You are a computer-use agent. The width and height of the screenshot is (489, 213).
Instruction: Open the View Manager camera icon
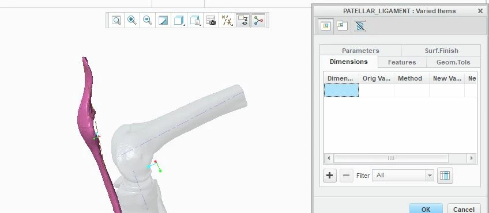[x=211, y=21]
